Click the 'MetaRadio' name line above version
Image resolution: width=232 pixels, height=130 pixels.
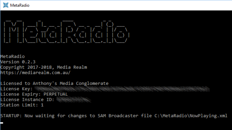(12, 56)
